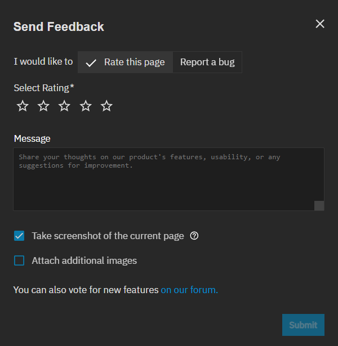Screen dimensions: 338x346
Task: Click the checkmark on Rate this page
Action: pos(91,62)
